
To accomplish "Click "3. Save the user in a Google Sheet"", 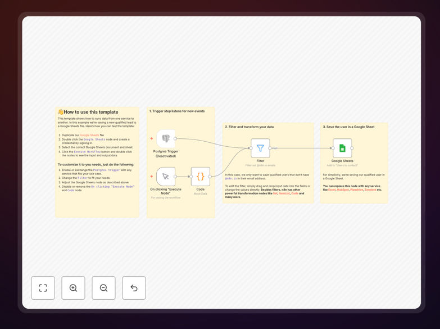I will coord(348,127).
